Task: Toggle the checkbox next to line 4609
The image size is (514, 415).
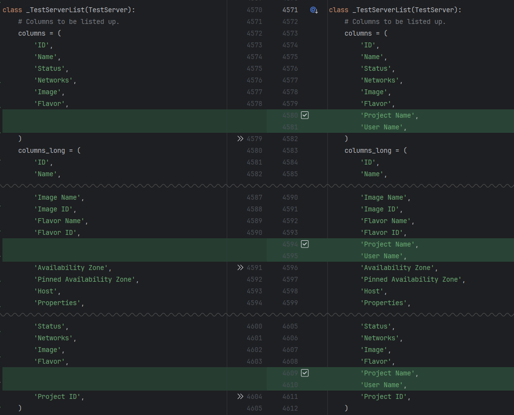Action: [x=305, y=373]
